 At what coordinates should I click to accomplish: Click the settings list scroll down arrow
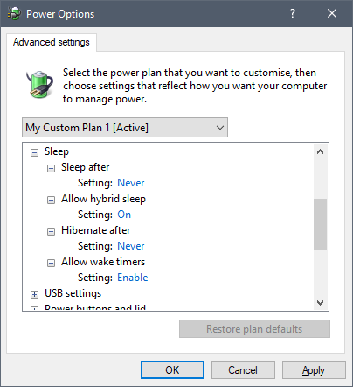[320, 303]
